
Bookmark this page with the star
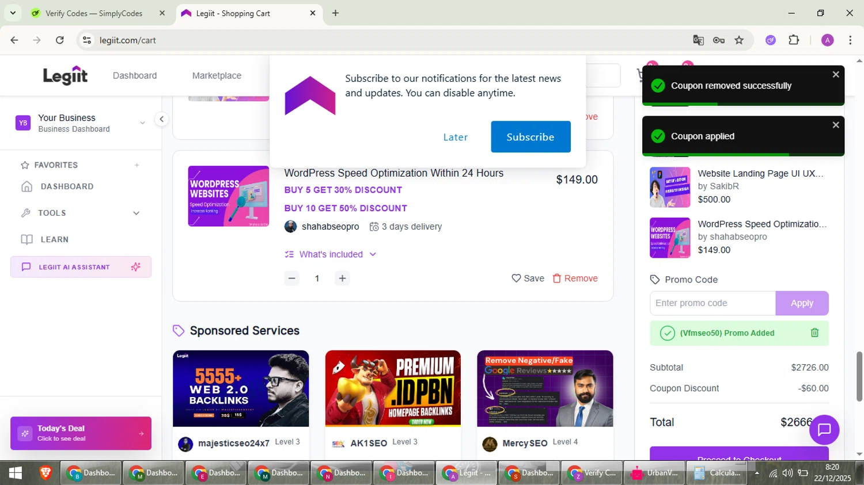pos(739,40)
